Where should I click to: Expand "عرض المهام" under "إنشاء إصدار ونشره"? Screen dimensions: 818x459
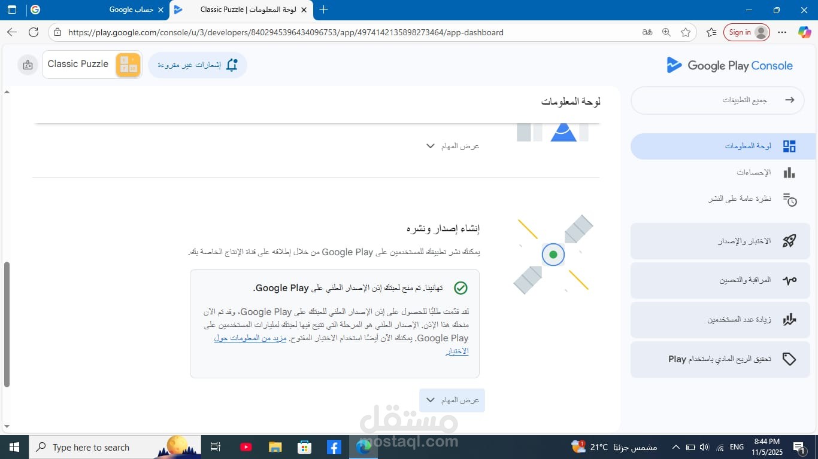tap(452, 400)
